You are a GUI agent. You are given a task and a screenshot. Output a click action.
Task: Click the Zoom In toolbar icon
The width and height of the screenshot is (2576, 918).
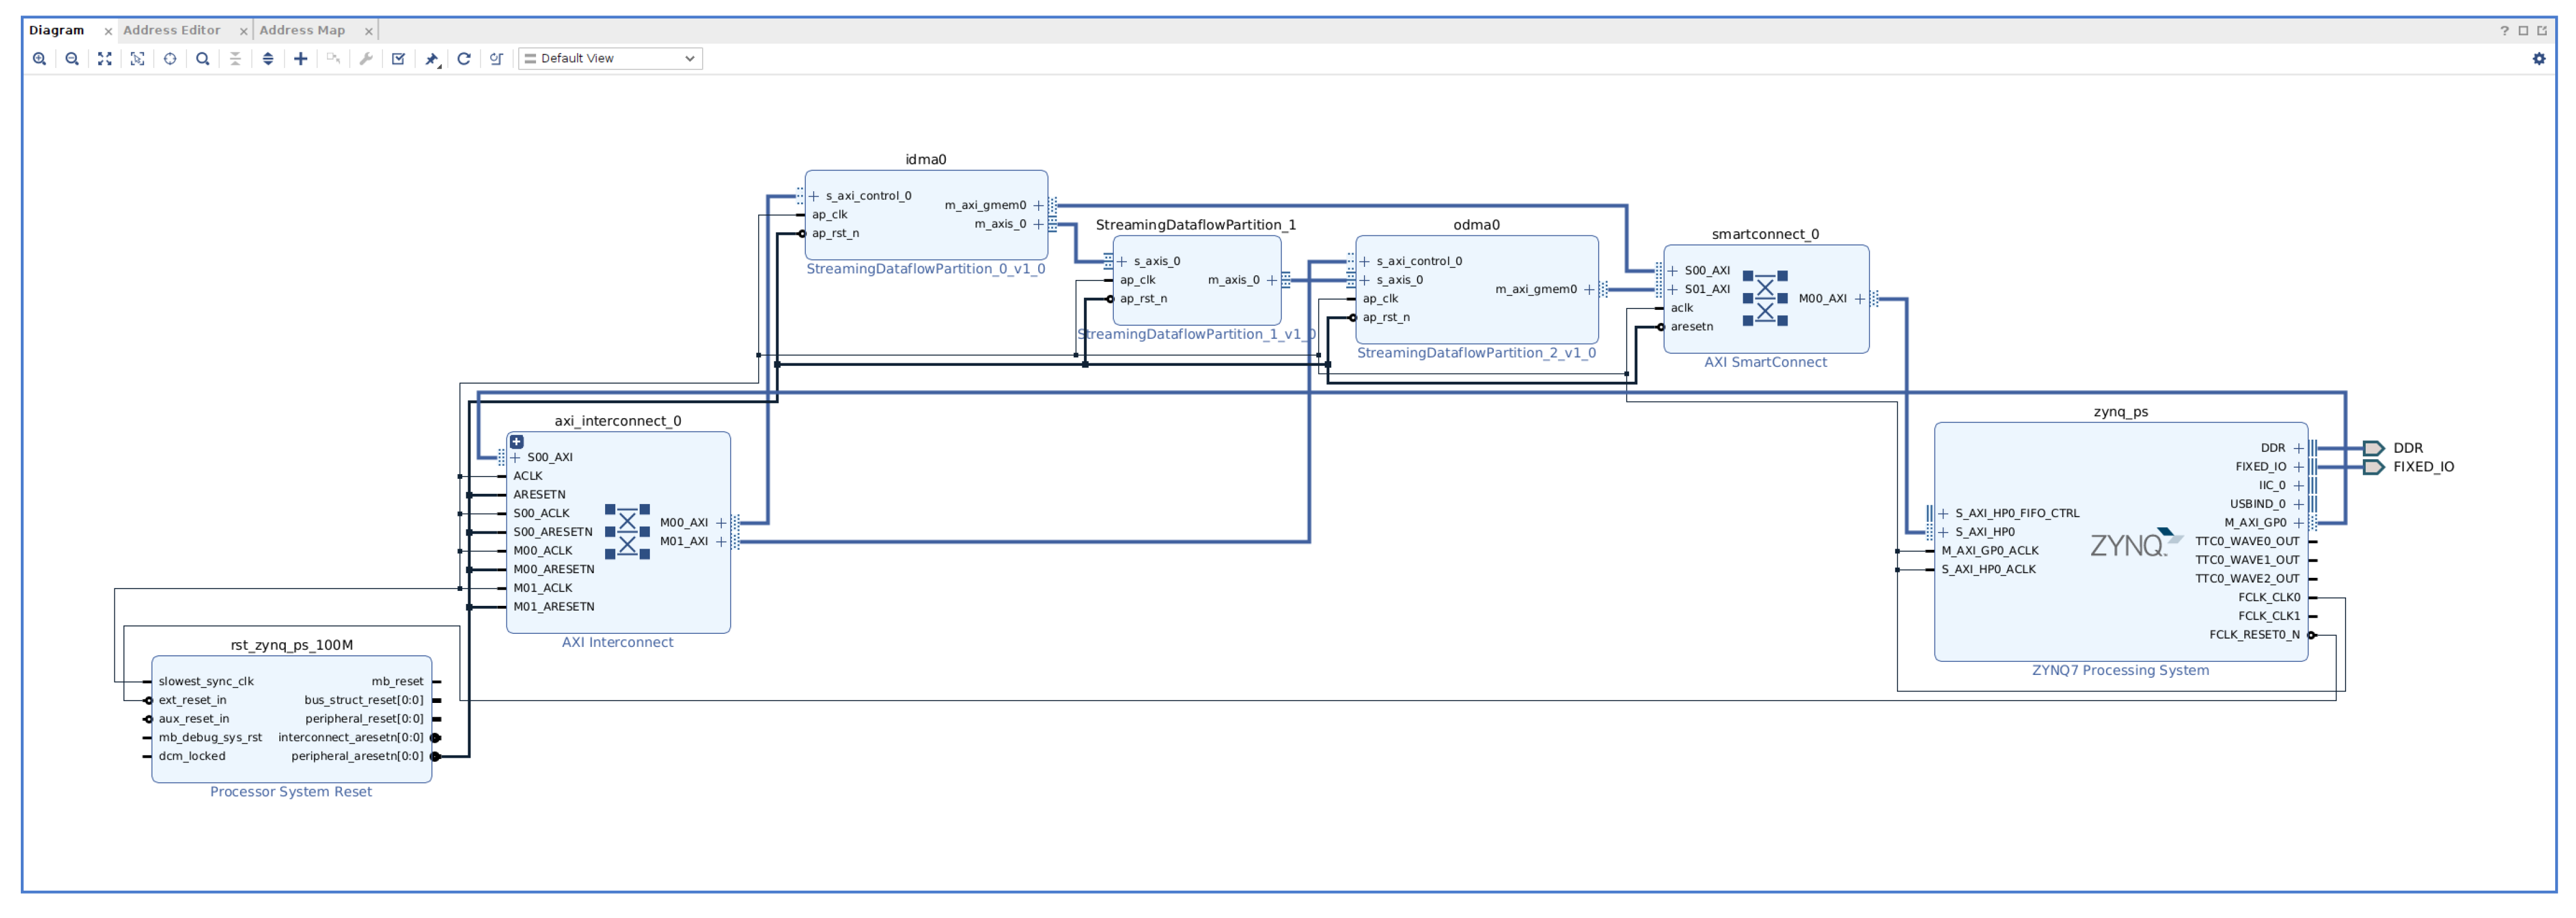point(39,59)
